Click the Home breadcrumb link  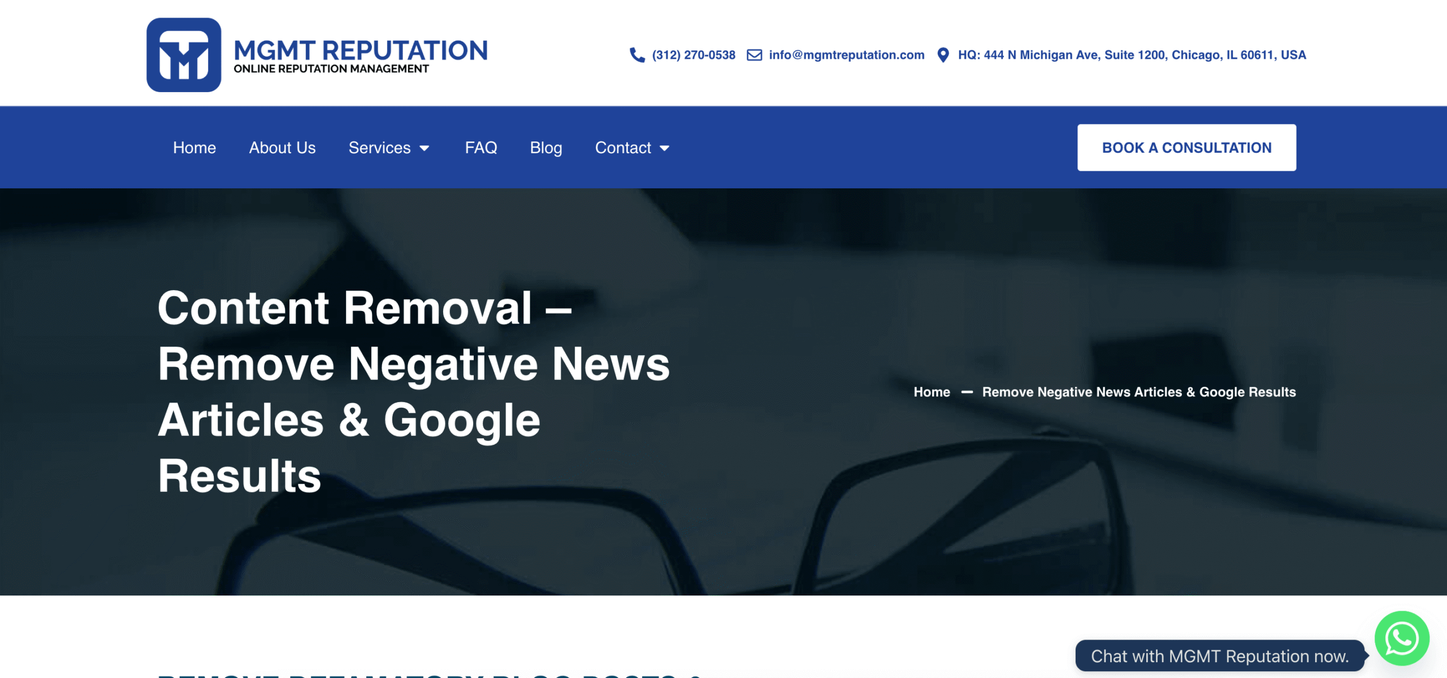click(x=932, y=392)
